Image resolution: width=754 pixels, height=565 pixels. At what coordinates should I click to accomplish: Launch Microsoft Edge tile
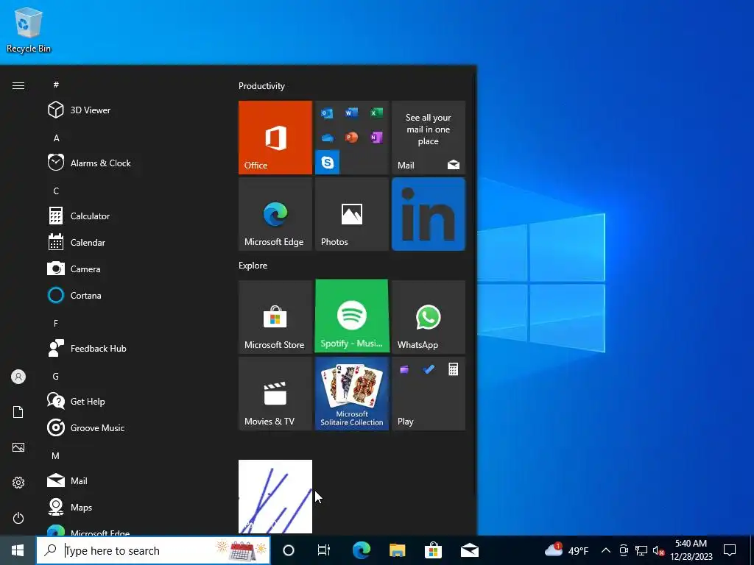[275, 214]
